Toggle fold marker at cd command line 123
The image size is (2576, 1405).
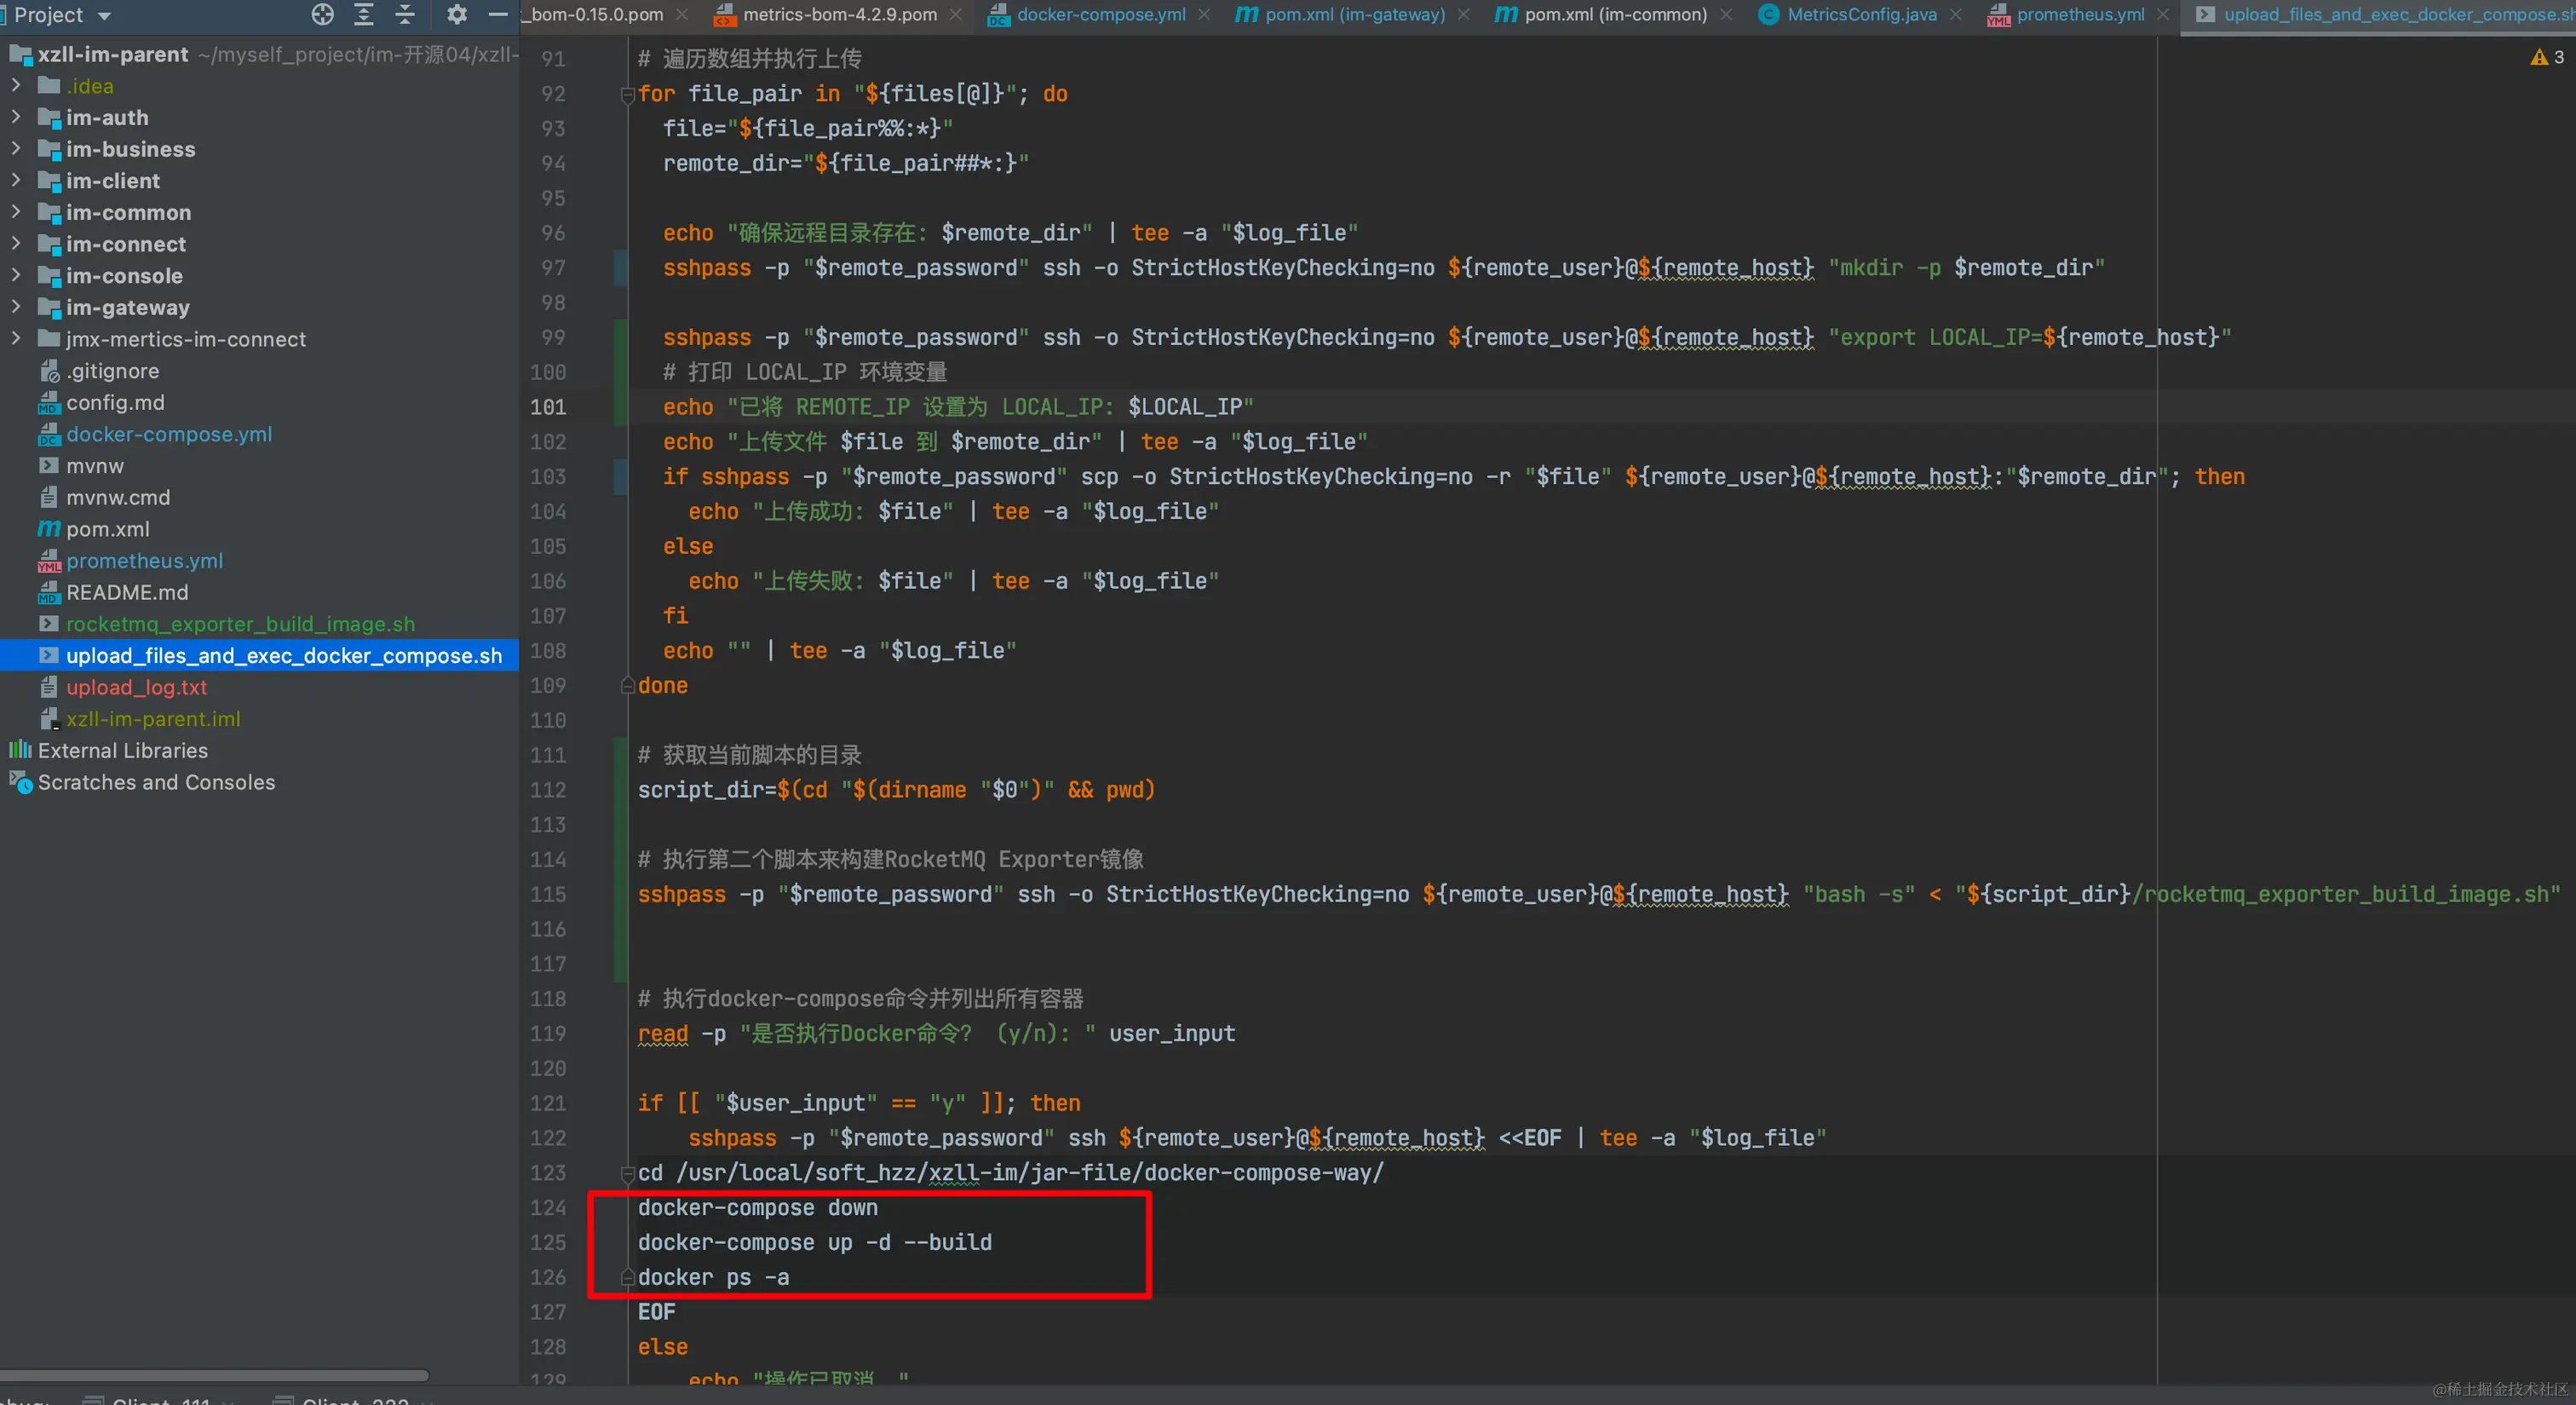coord(628,1173)
